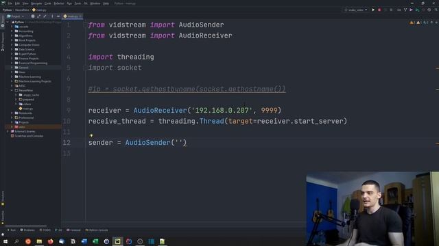
Task: Click the orange warning triangle indicator in the editor
Action: pos(412,23)
